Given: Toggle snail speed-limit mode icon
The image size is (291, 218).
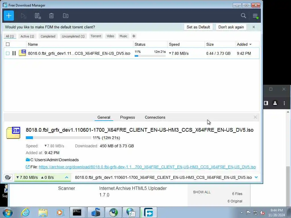Looking at the screenshot, I should point(8,177).
